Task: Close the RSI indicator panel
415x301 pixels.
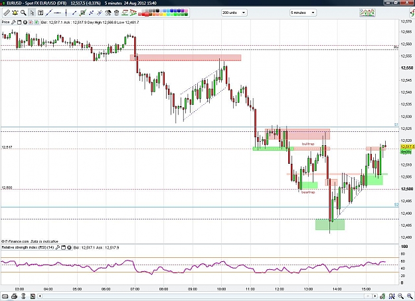Action: pyautogui.click(x=69, y=247)
